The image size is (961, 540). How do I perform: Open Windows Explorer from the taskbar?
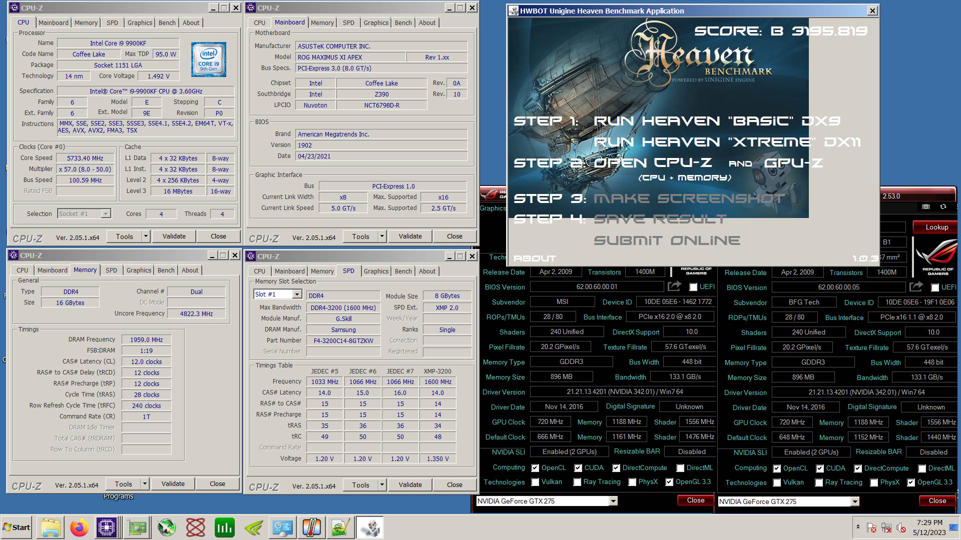coord(51,527)
